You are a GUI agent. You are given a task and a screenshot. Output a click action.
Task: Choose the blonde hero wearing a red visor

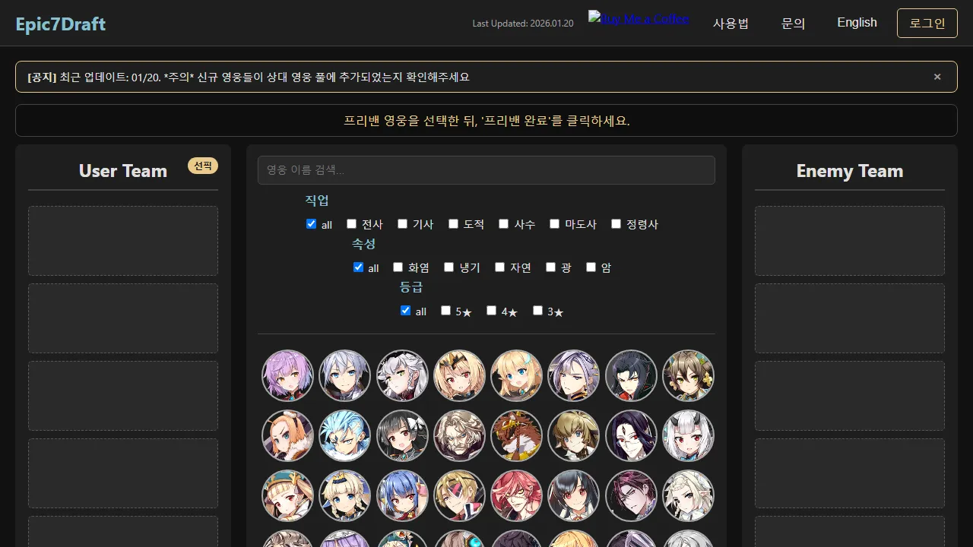click(x=459, y=495)
